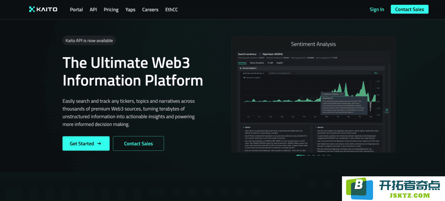Image resolution: width=445 pixels, height=201 pixels.
Task: Select the Copilot tab in the preview
Action: pyautogui.click(x=279, y=63)
